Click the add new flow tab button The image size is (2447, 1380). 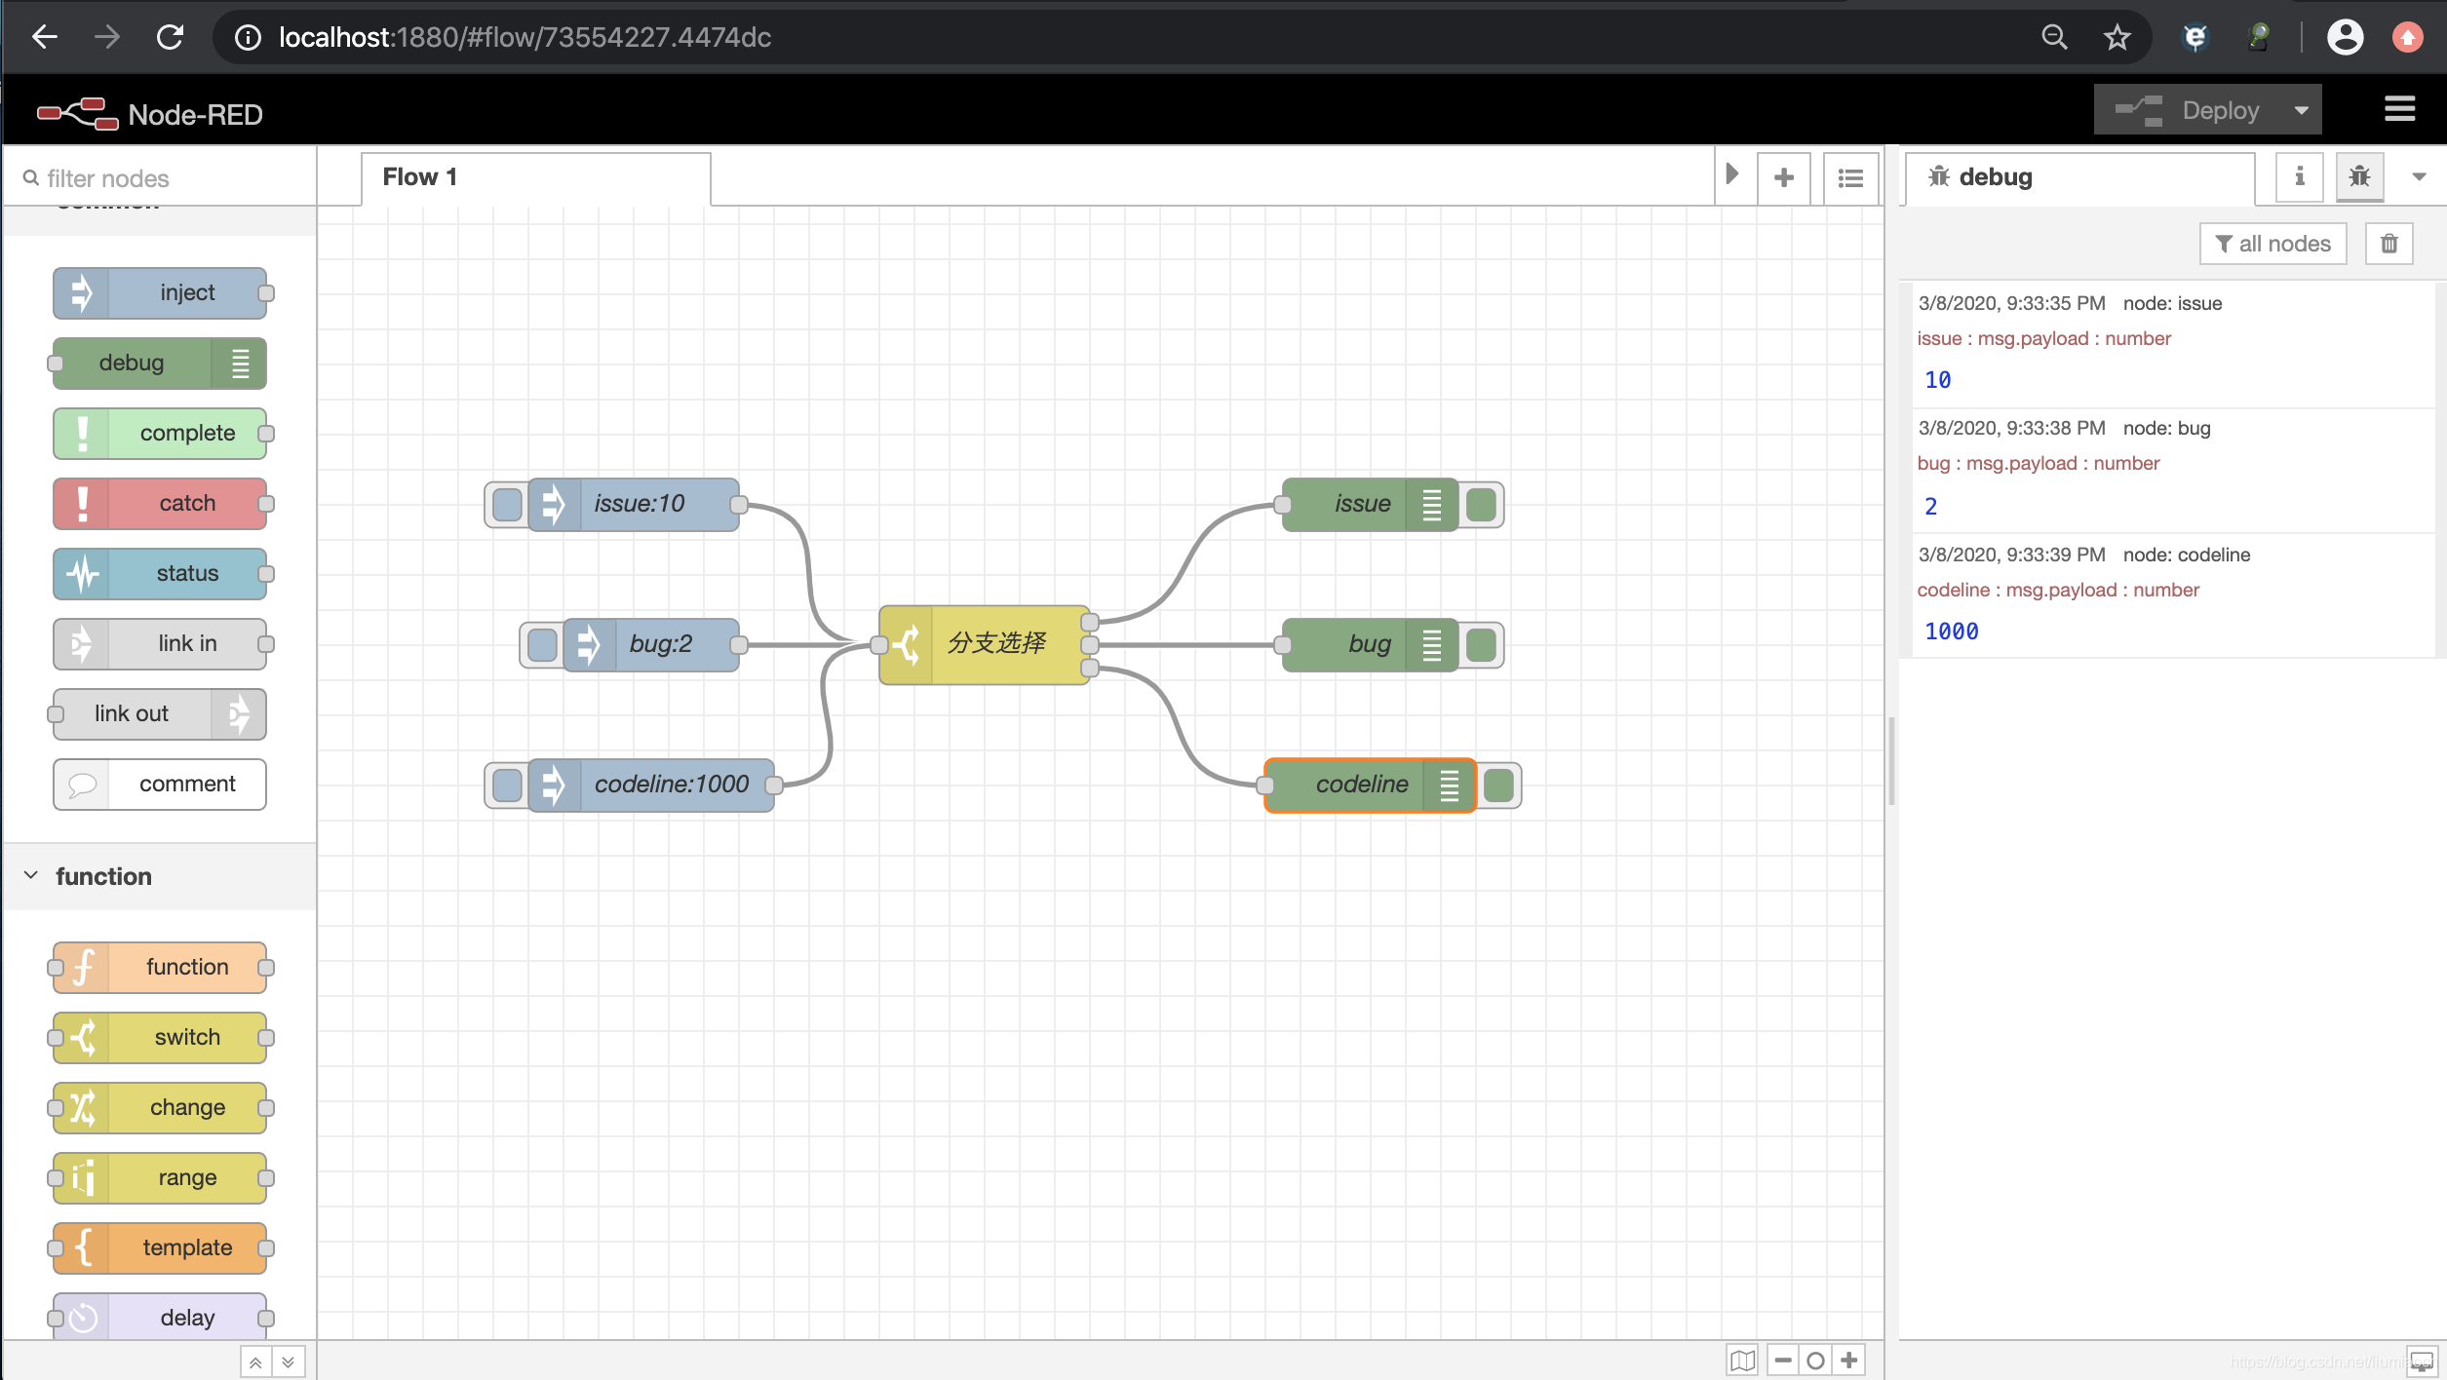pyautogui.click(x=1783, y=176)
